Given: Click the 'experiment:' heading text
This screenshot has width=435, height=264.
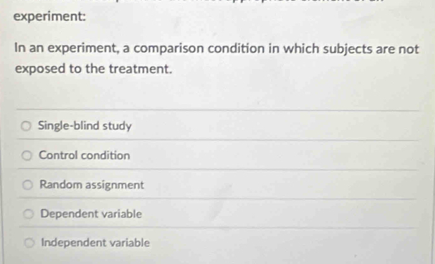Looking at the screenshot, I should pyautogui.click(x=49, y=16).
